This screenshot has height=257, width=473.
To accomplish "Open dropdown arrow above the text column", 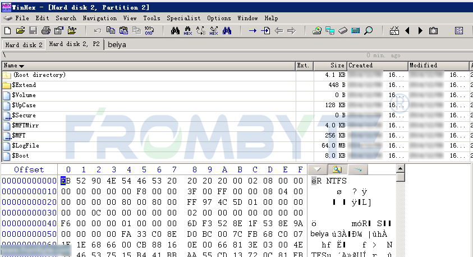I will tap(318, 169).
